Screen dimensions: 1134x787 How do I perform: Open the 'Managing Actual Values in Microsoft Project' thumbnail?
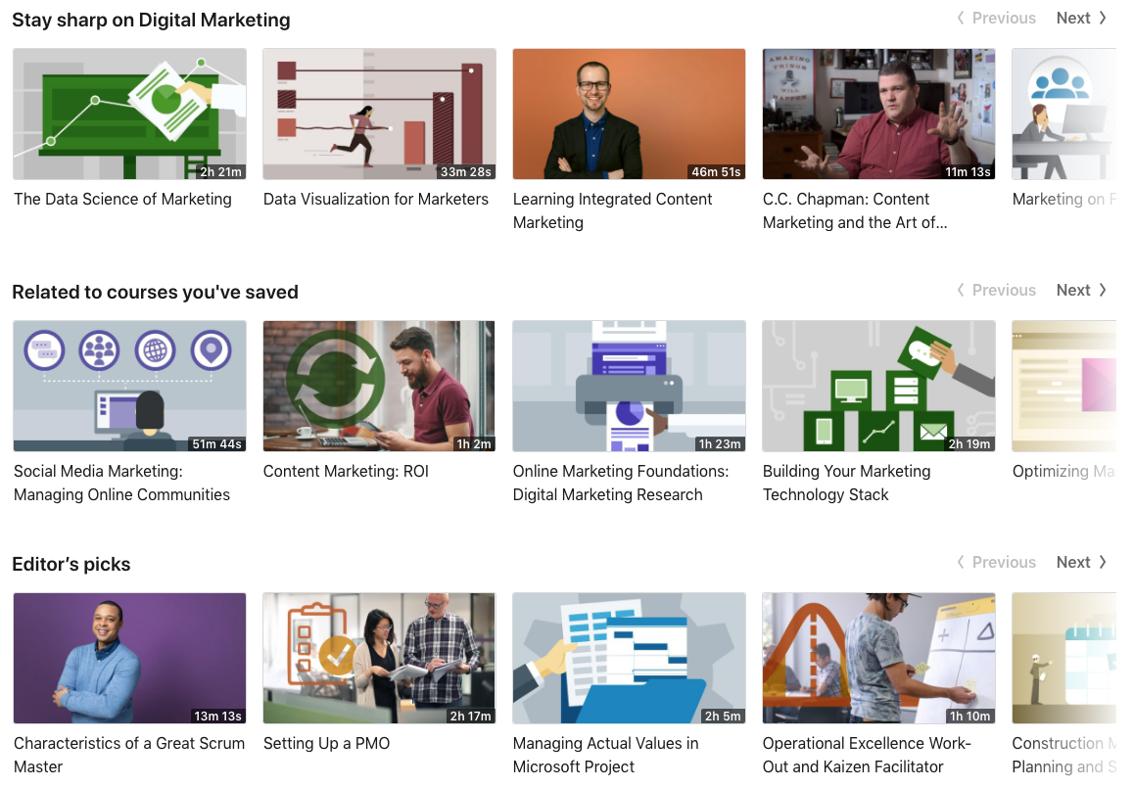(x=629, y=658)
